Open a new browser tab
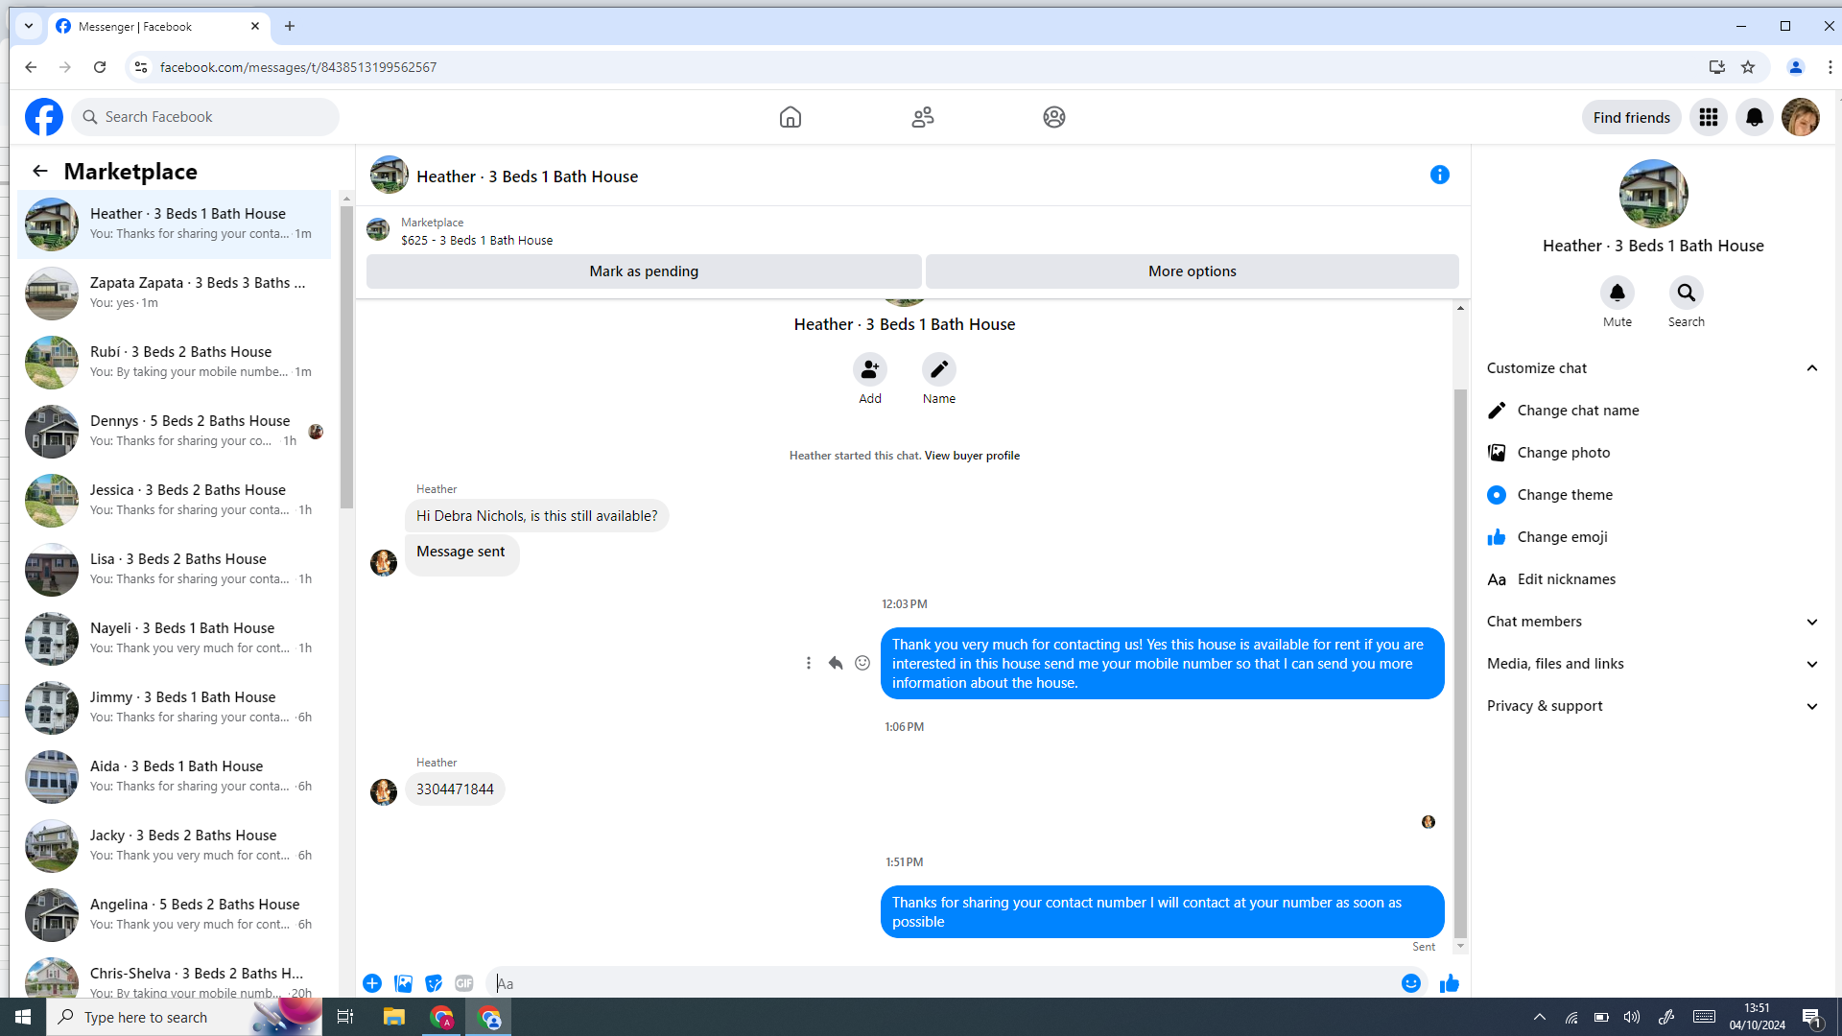The height and width of the screenshot is (1036, 1842). click(x=290, y=26)
